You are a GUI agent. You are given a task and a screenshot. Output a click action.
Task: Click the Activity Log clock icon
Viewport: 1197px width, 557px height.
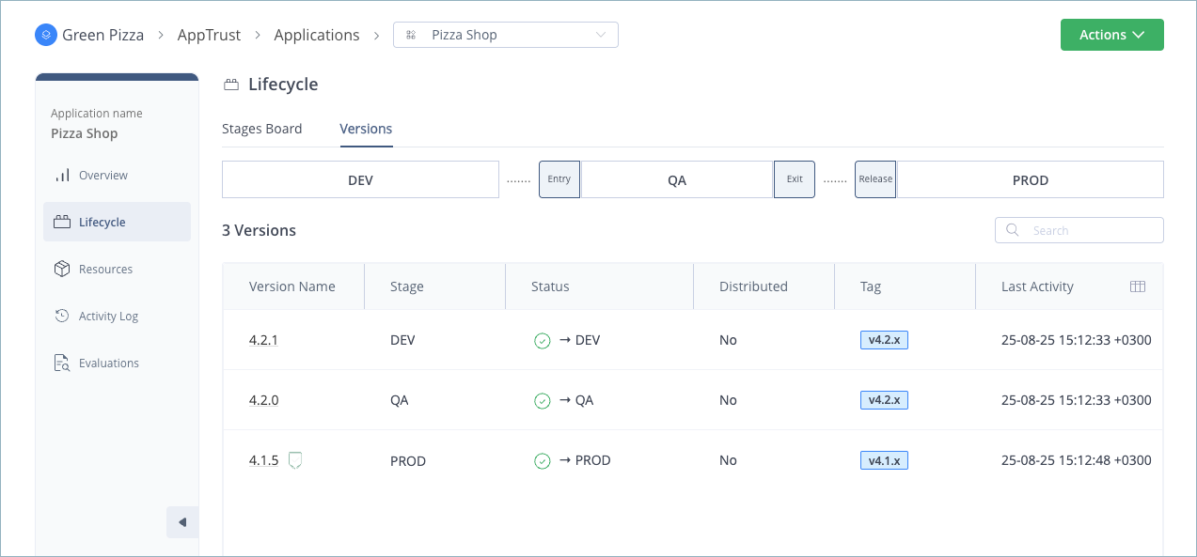(x=62, y=316)
